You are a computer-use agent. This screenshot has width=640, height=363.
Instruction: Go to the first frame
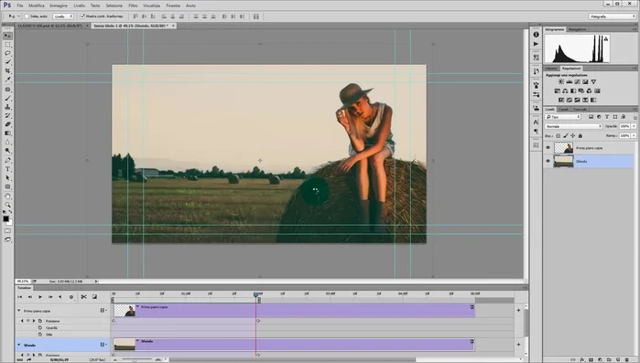[x=19, y=296]
